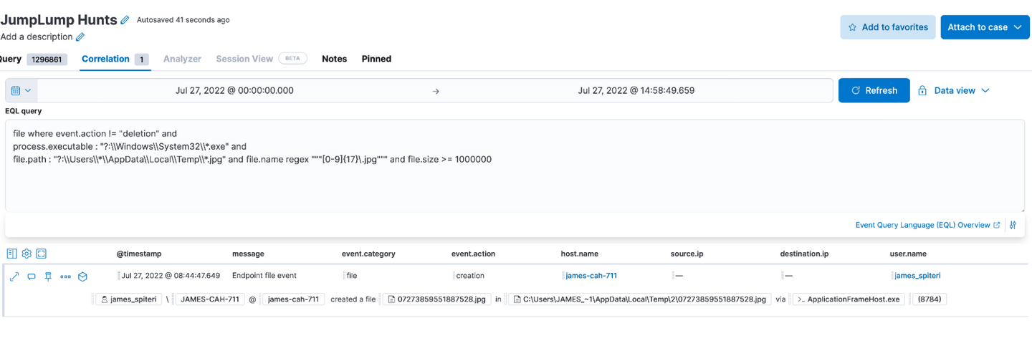Expand event details with the diagonal arrows icon
The image size is (1032, 356).
tap(14, 276)
